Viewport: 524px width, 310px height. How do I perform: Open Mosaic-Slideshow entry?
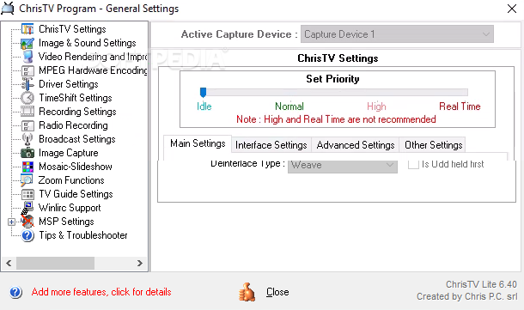[x=76, y=167]
